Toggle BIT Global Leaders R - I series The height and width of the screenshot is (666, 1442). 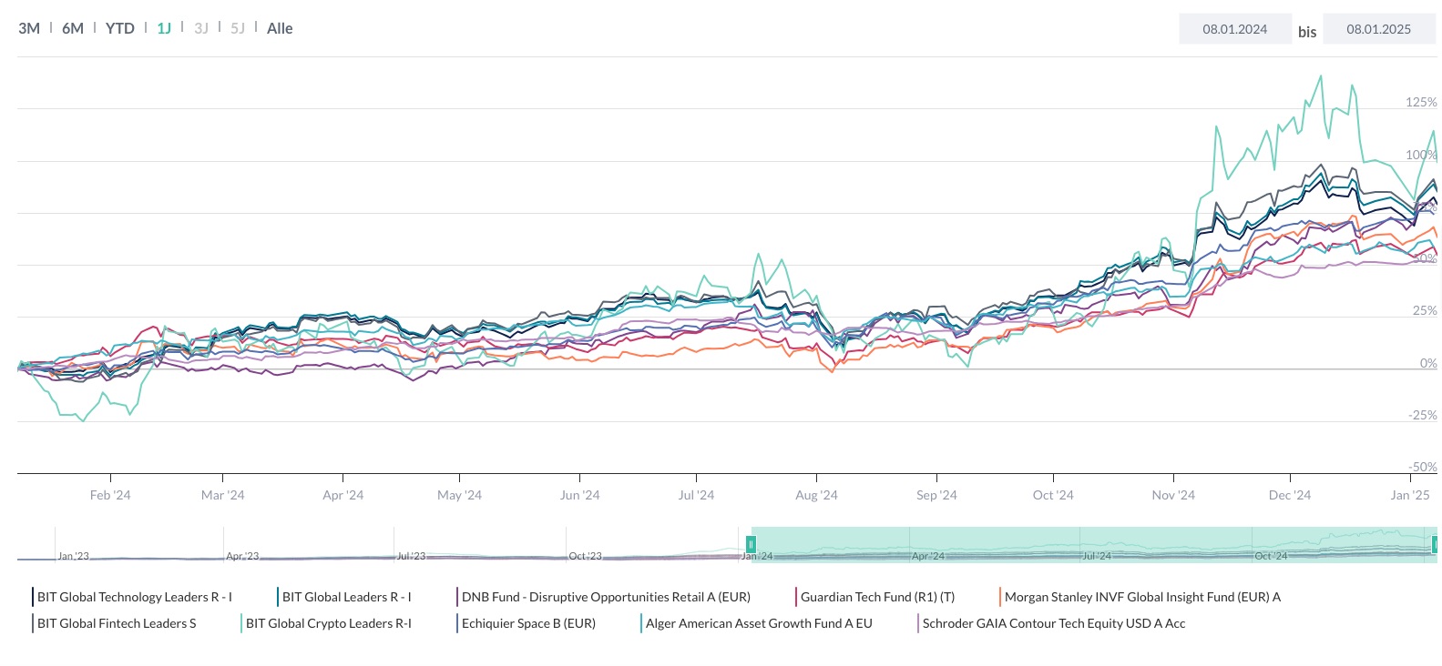click(346, 597)
